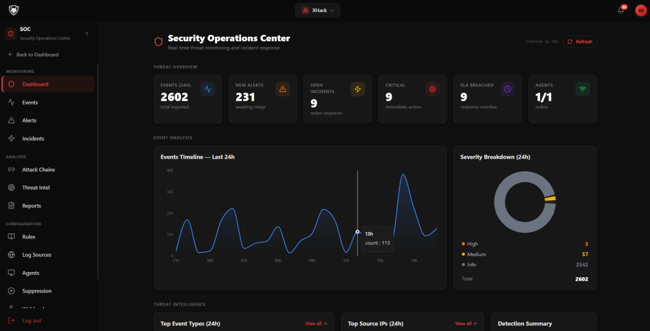Collapse the SOC sidebar with the chevron
This screenshot has width=650, height=331.
[x=87, y=33]
